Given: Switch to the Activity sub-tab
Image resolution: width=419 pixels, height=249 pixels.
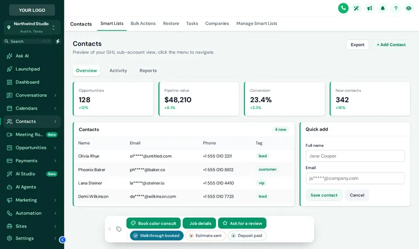Looking at the screenshot, I should coord(118,71).
